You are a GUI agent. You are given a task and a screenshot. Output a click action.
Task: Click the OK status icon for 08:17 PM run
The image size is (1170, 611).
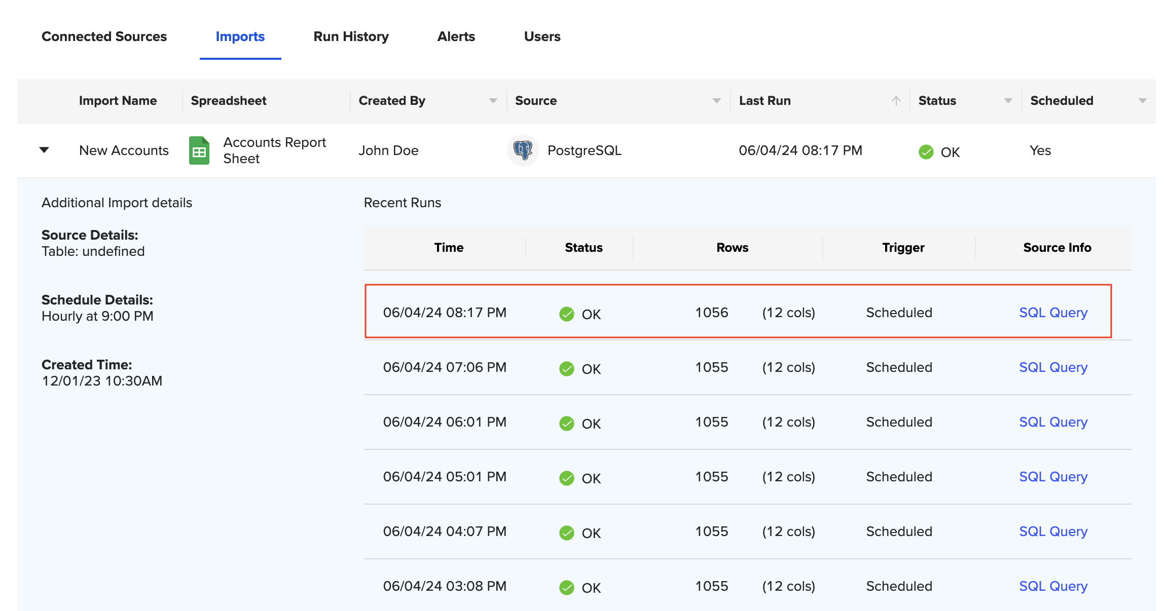(x=566, y=314)
